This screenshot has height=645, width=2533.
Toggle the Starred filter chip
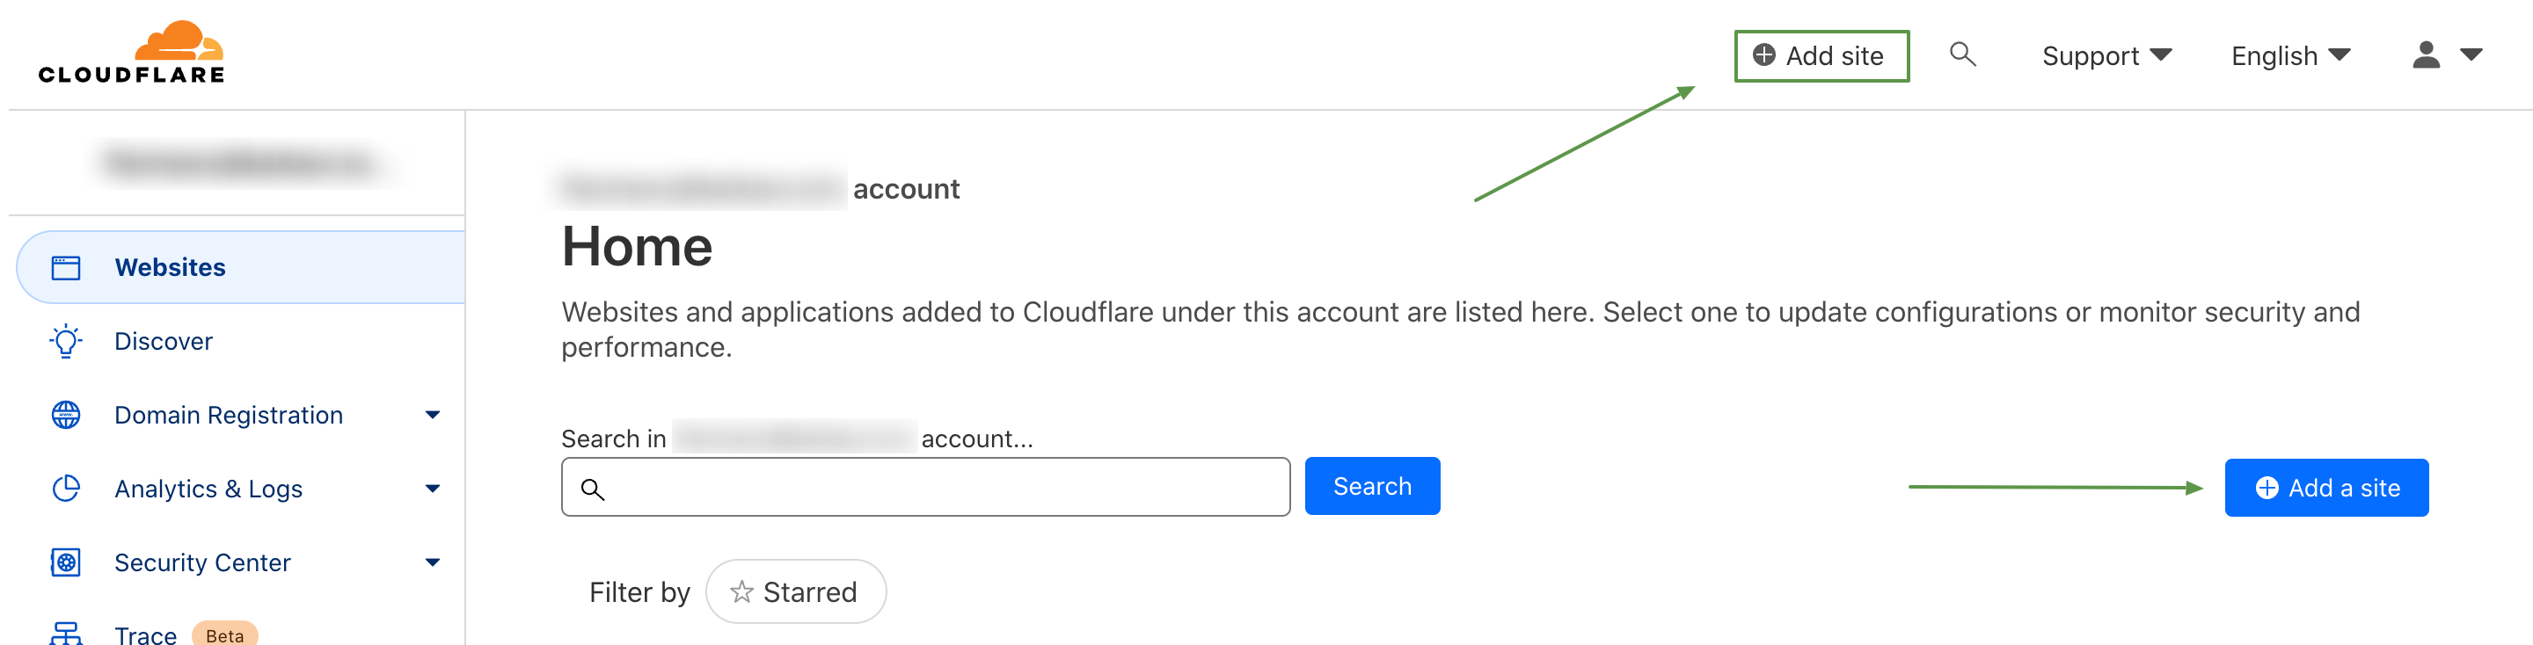tap(795, 592)
